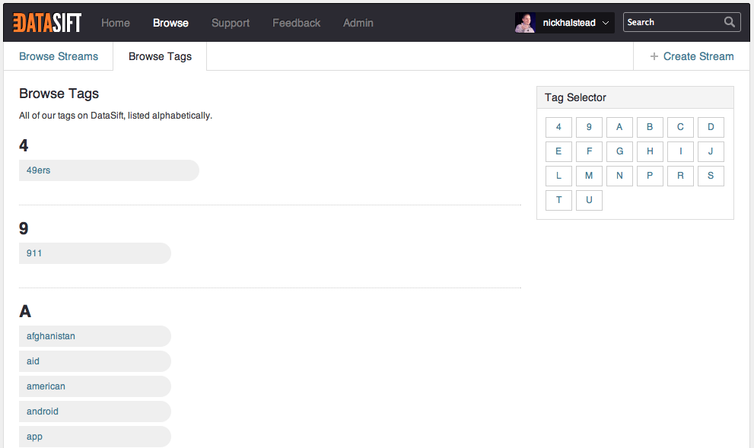Pick number 4 in Tag Selector
This screenshot has height=448, width=754.
558,127
